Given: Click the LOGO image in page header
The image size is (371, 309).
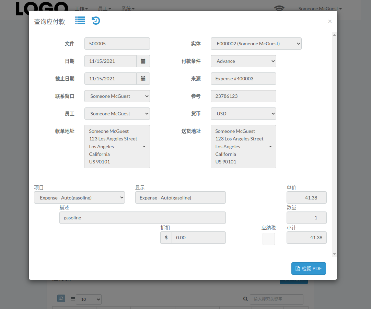Looking at the screenshot, I should coord(42,9).
